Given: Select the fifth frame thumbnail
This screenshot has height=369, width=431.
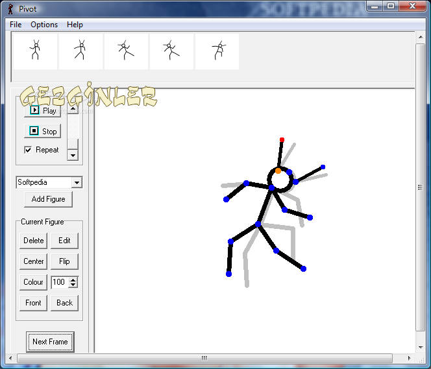Looking at the screenshot, I should pos(217,51).
